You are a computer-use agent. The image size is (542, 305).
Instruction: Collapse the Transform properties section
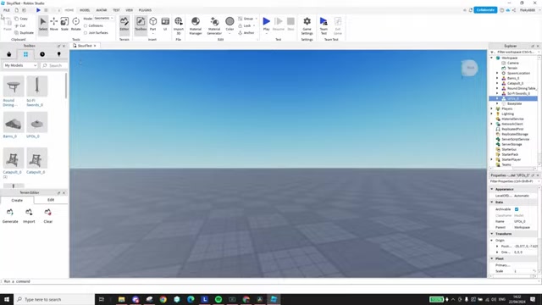point(492,234)
